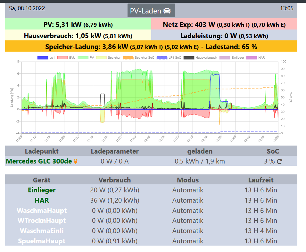Screen dimensions: 306x252
Task: Click the orange plug icon beside Mercedes
Action: tap(76, 161)
